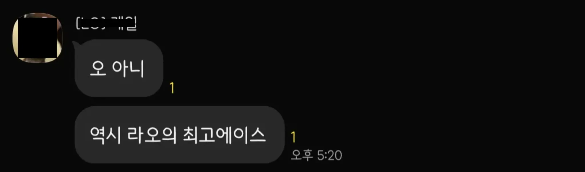The width and height of the screenshot is (585, 172).
Task: Click the '오' character in the first bubble
Action: [x=98, y=69]
